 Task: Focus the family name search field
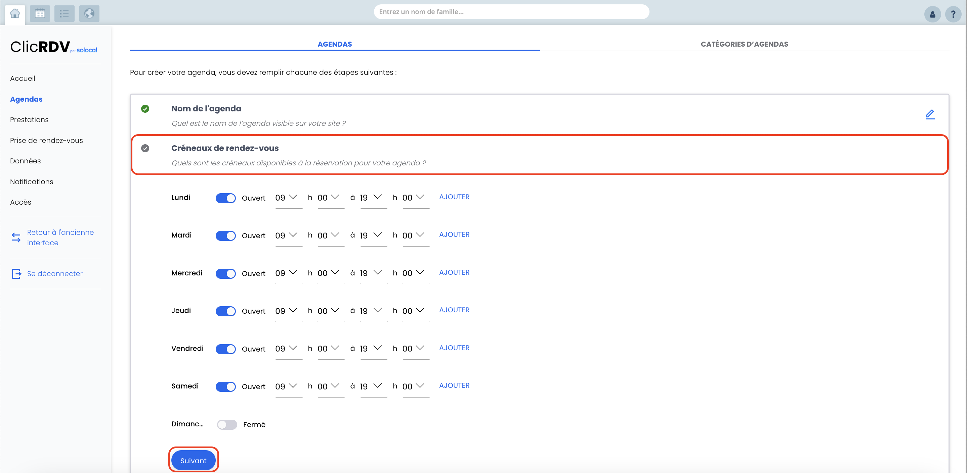click(511, 12)
